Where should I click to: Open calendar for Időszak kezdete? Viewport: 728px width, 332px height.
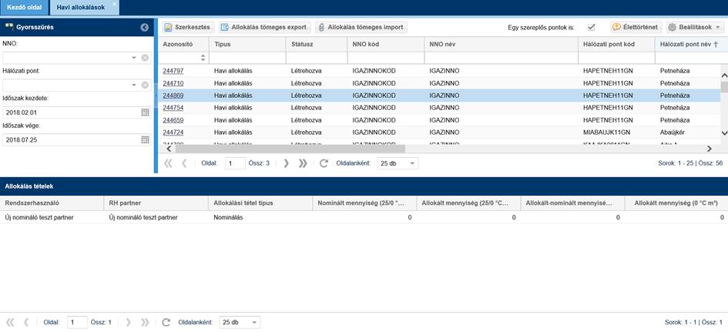[145, 112]
